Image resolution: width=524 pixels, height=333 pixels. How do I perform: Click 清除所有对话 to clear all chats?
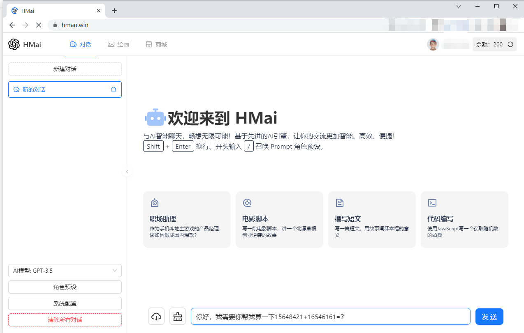(65, 319)
